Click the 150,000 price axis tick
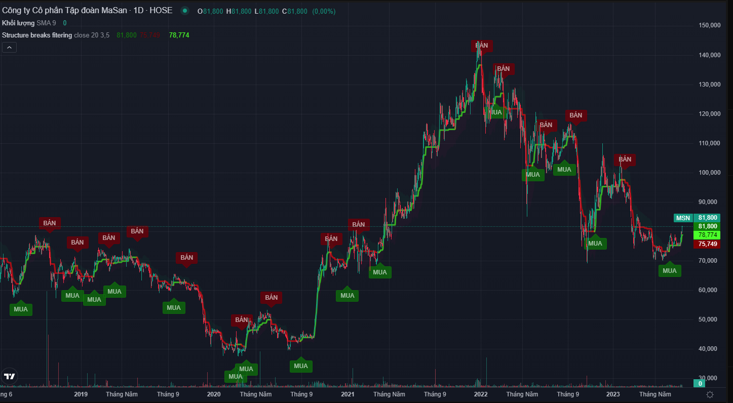The width and height of the screenshot is (733, 403). click(709, 25)
